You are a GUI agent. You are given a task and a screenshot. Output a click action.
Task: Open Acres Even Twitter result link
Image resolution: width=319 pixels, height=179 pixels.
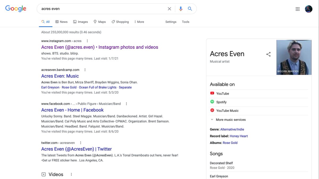pos(77,149)
